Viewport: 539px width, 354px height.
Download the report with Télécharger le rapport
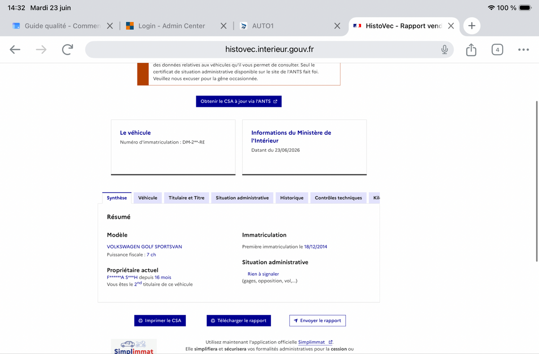coord(239,320)
